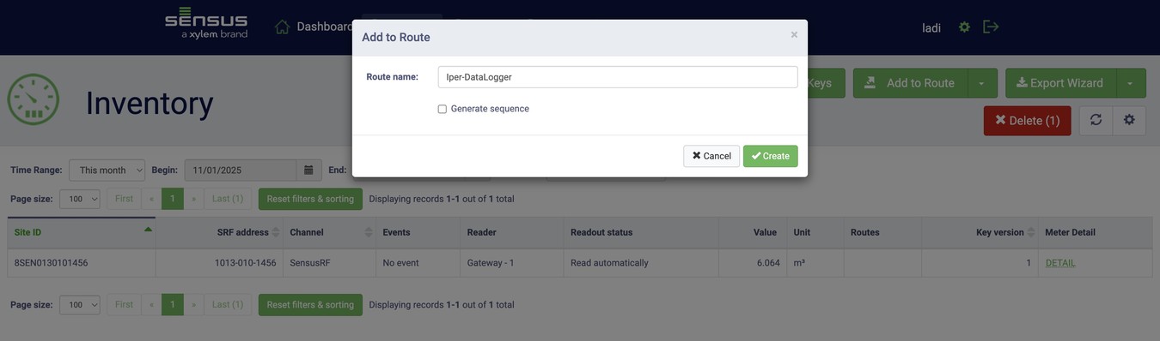
Task: Open table settings gear icon
Action: tap(1129, 120)
